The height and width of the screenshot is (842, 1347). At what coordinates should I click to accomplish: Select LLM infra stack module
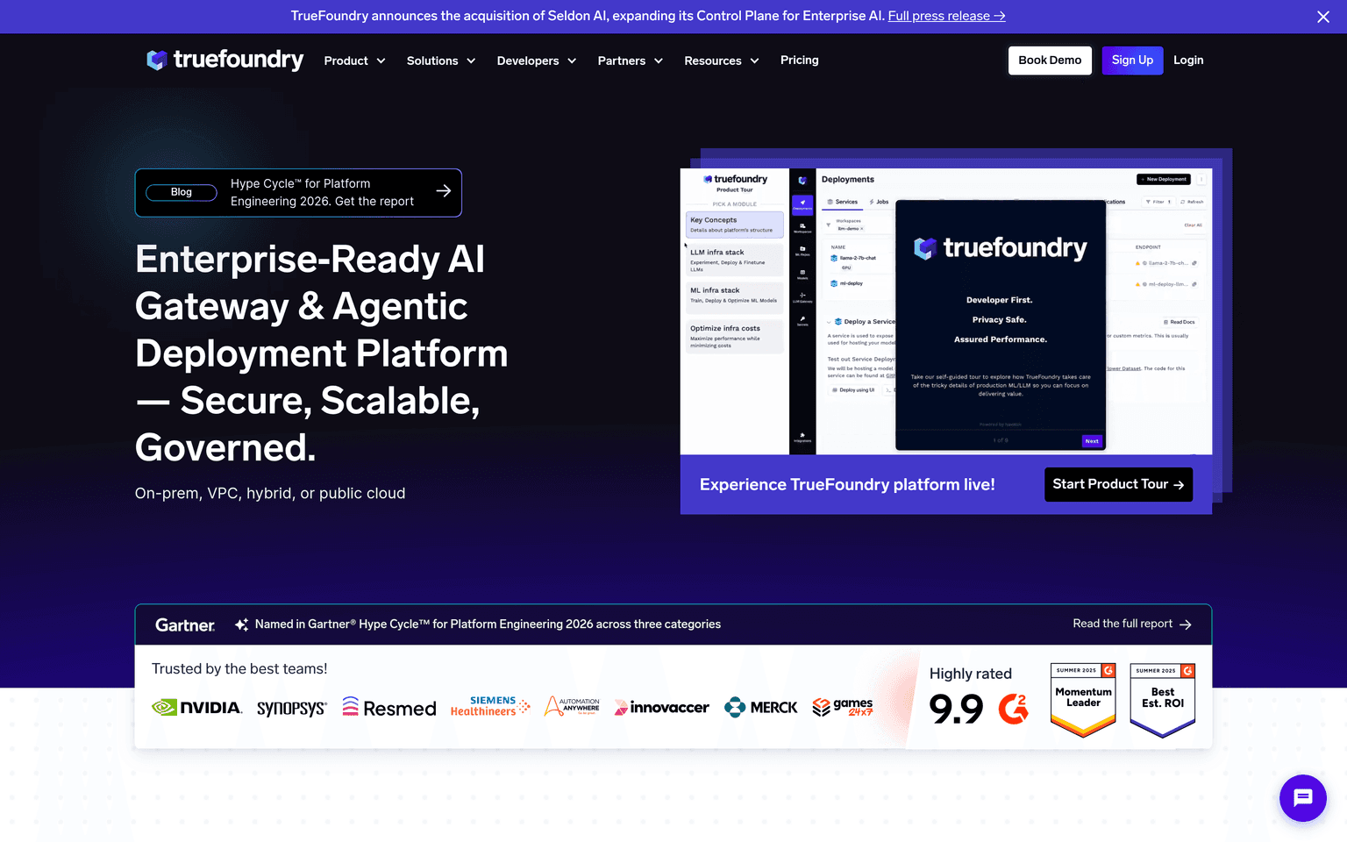click(734, 261)
